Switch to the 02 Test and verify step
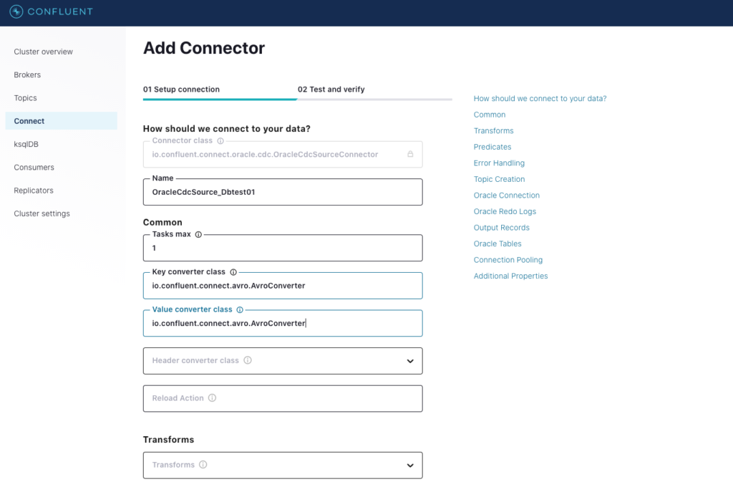This screenshot has height=497, width=733. [331, 90]
